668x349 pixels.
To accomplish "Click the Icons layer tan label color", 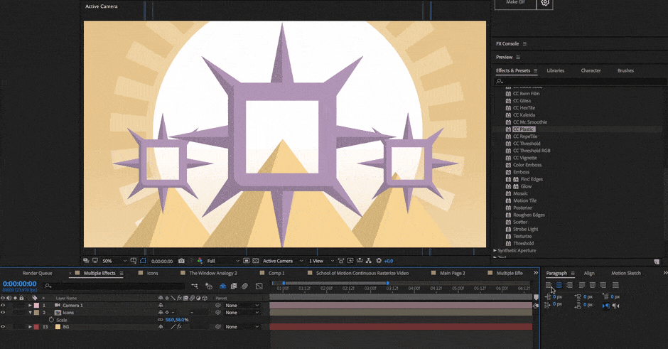I will (x=37, y=312).
